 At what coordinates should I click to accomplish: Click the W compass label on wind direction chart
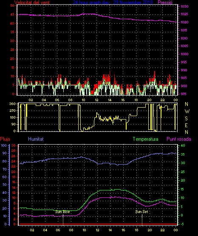pos(187,111)
